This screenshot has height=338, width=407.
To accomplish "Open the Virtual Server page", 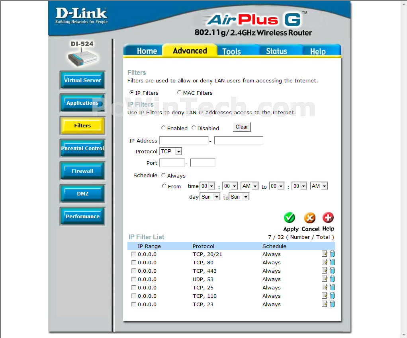I will point(82,80).
